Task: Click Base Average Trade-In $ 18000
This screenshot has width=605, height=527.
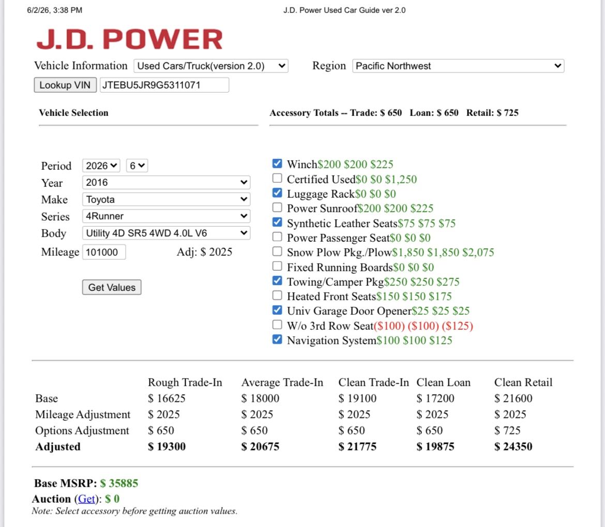Action: 260,398
